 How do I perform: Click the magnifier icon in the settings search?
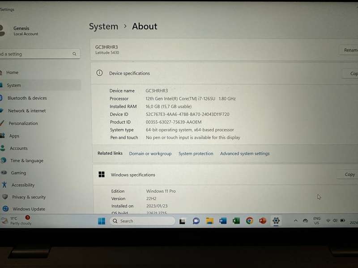tap(74, 54)
